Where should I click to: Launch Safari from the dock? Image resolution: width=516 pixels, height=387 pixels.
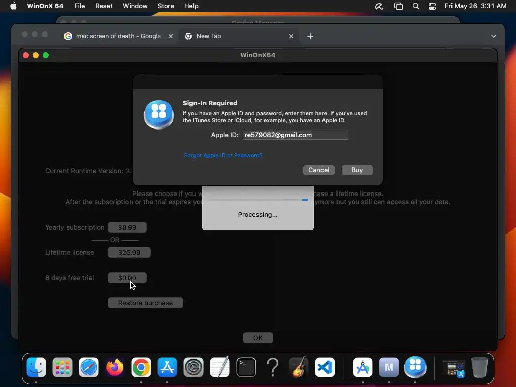click(x=89, y=367)
